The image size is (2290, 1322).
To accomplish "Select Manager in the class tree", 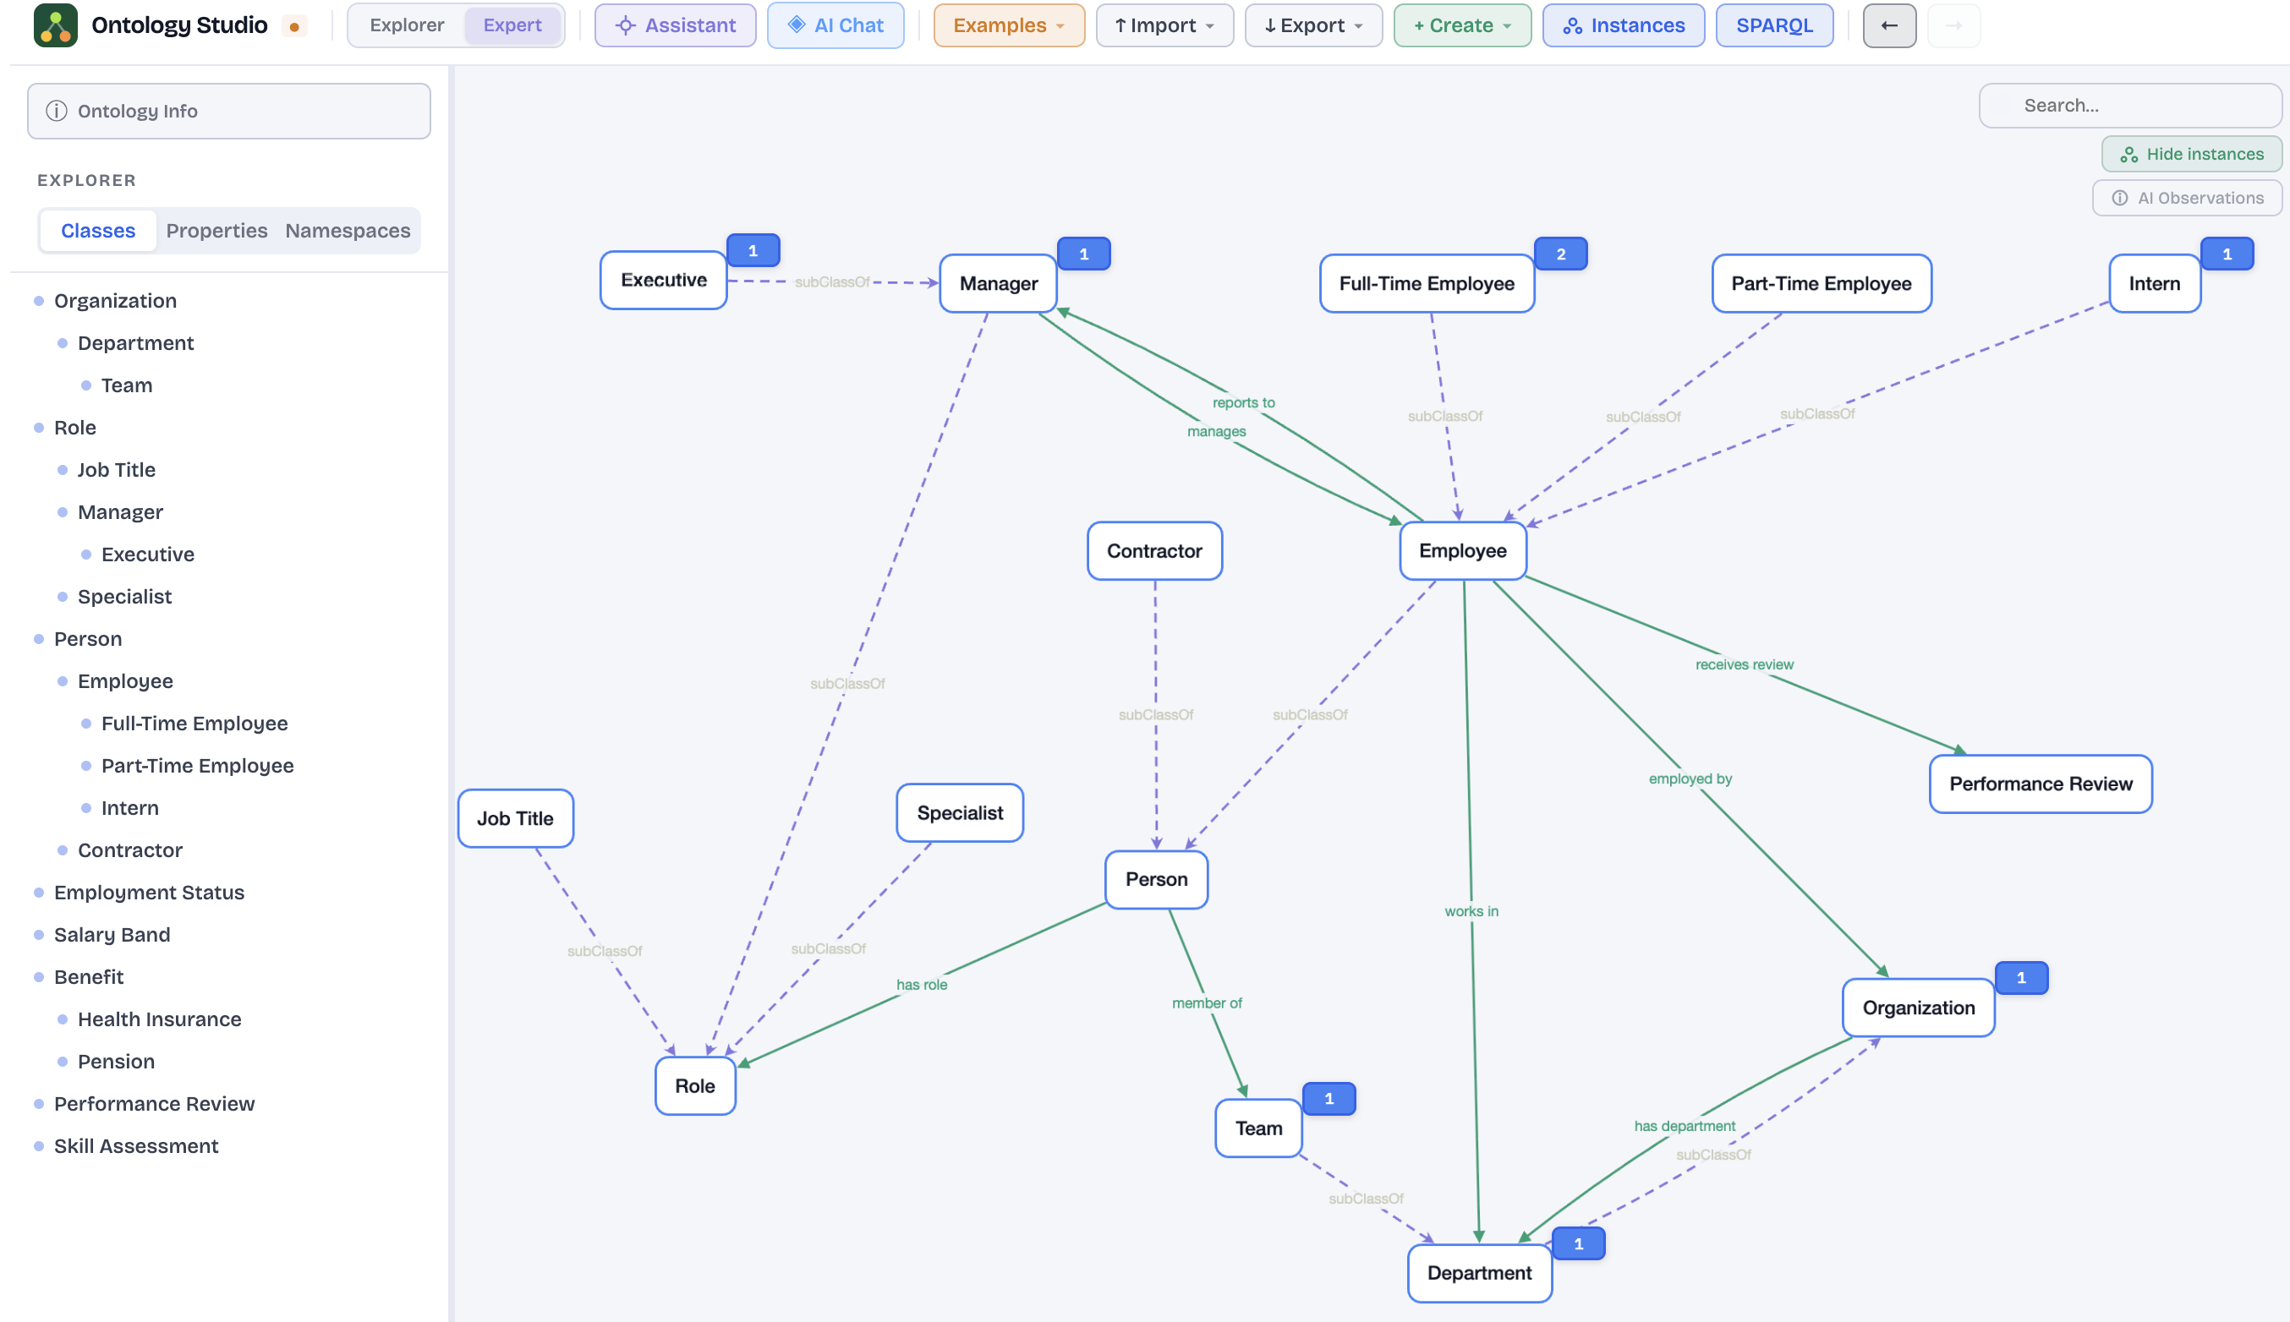I will click(x=120, y=512).
